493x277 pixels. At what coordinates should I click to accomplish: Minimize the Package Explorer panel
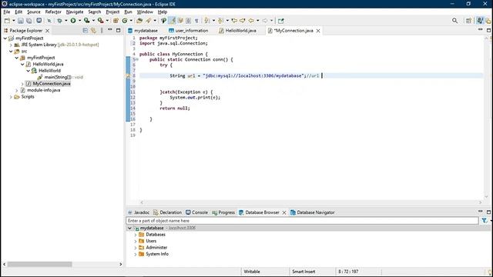point(109,30)
